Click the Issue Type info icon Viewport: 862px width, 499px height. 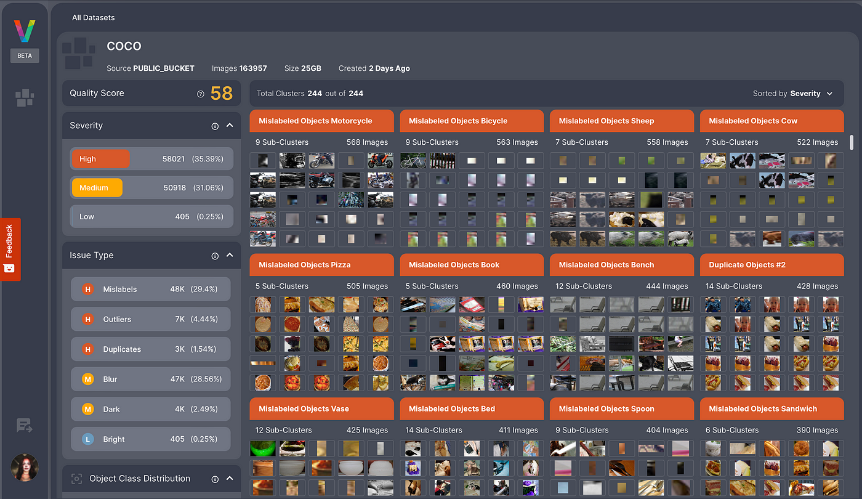coord(215,256)
